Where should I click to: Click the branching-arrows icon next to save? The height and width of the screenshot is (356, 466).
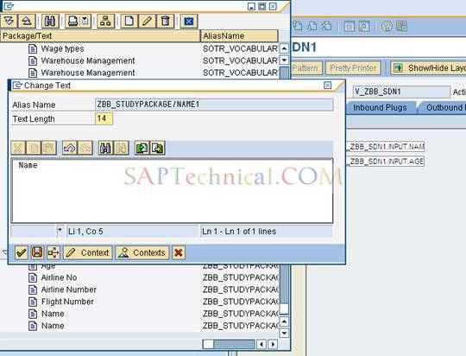point(54,252)
